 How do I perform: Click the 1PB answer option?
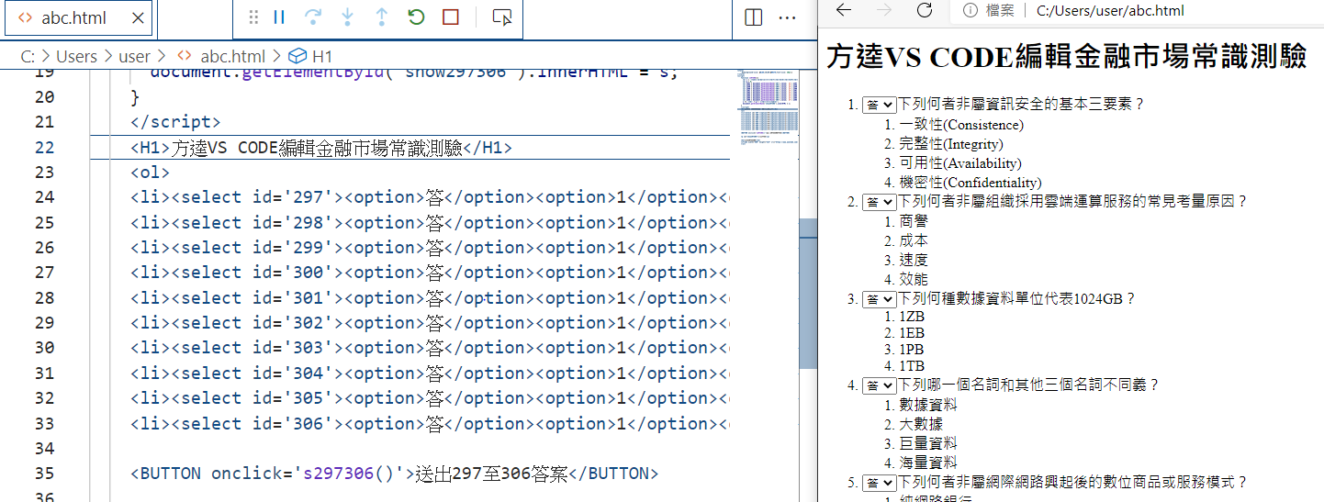pyautogui.click(x=912, y=350)
